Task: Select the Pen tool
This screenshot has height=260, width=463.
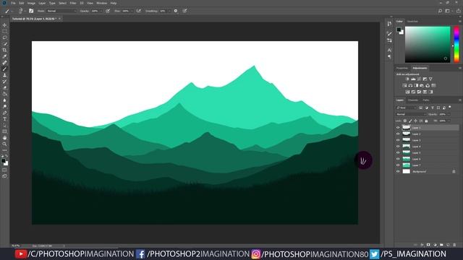Action: (x=4, y=113)
